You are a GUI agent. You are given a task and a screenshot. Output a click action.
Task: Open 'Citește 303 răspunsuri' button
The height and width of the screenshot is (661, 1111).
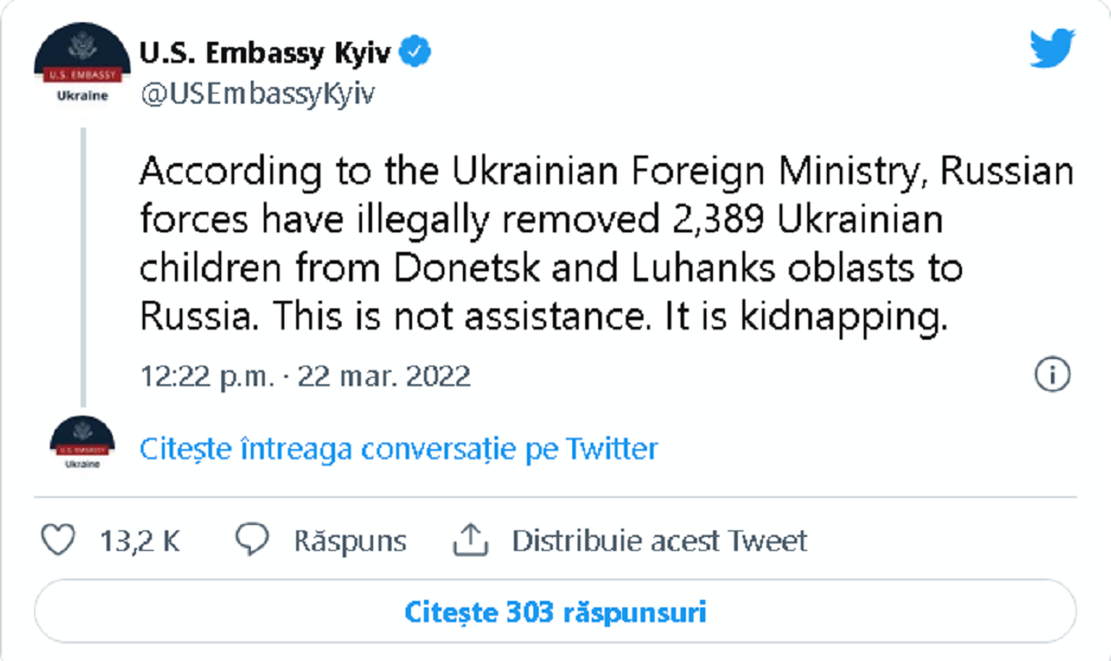click(x=555, y=612)
